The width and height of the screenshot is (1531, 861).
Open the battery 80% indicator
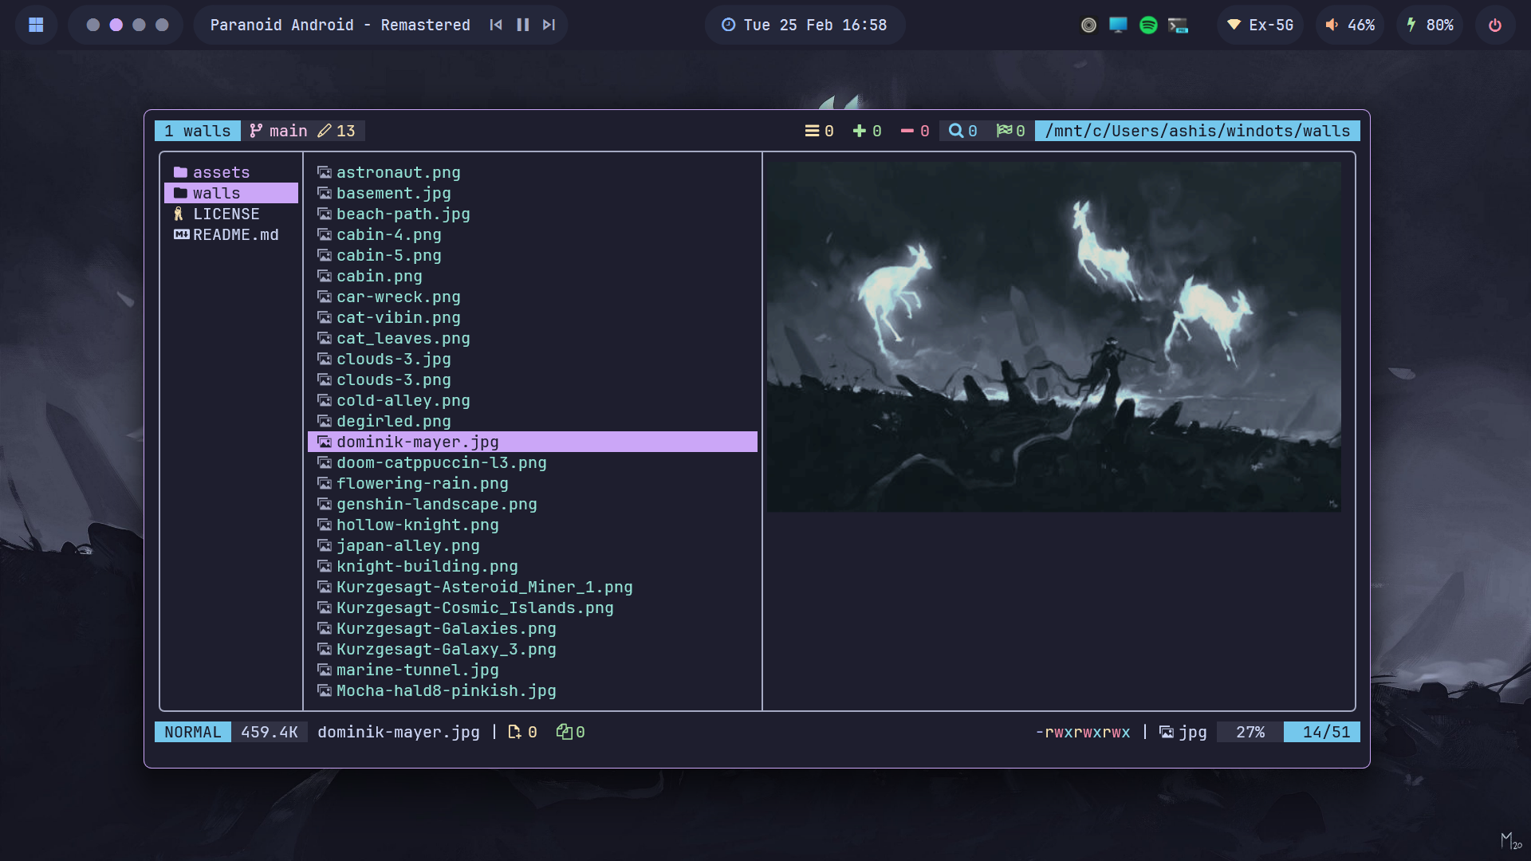coord(1430,25)
